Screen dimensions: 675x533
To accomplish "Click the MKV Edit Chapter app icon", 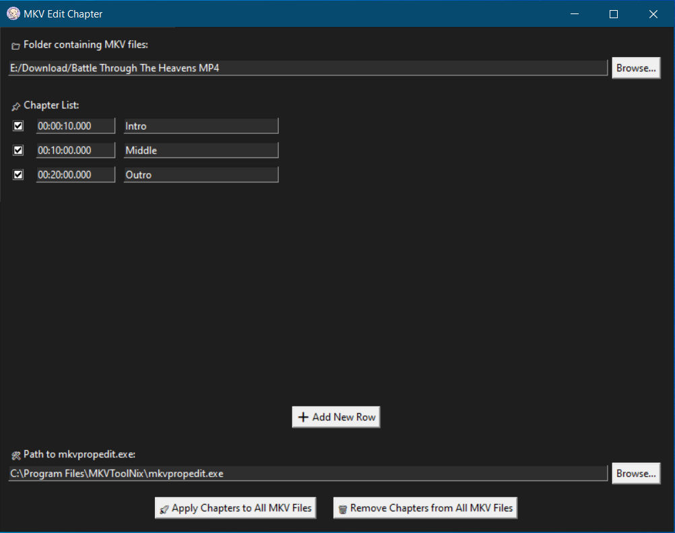I will coord(13,13).
